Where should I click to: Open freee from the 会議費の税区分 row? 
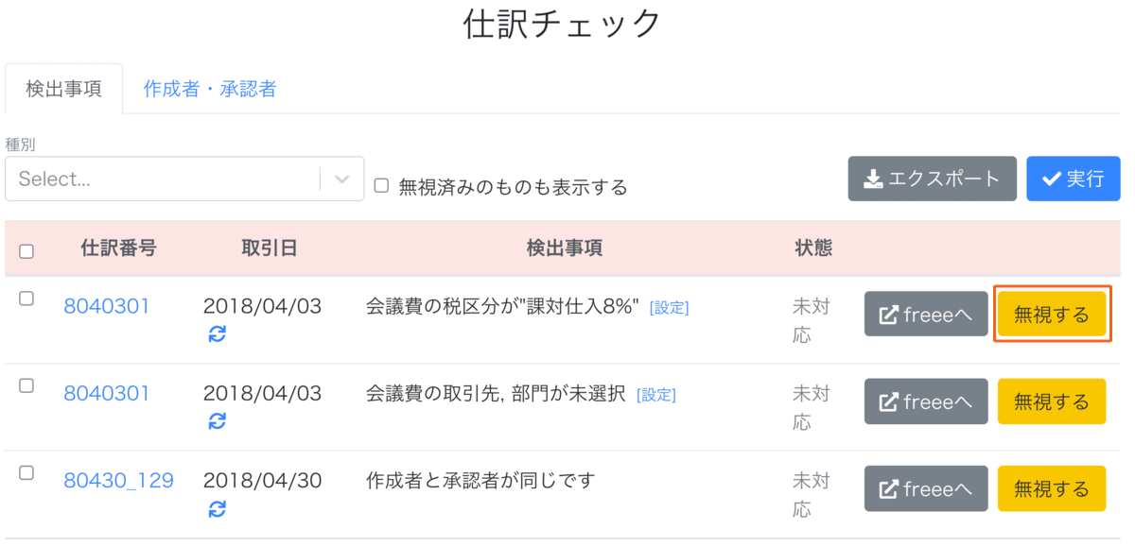[x=926, y=315]
